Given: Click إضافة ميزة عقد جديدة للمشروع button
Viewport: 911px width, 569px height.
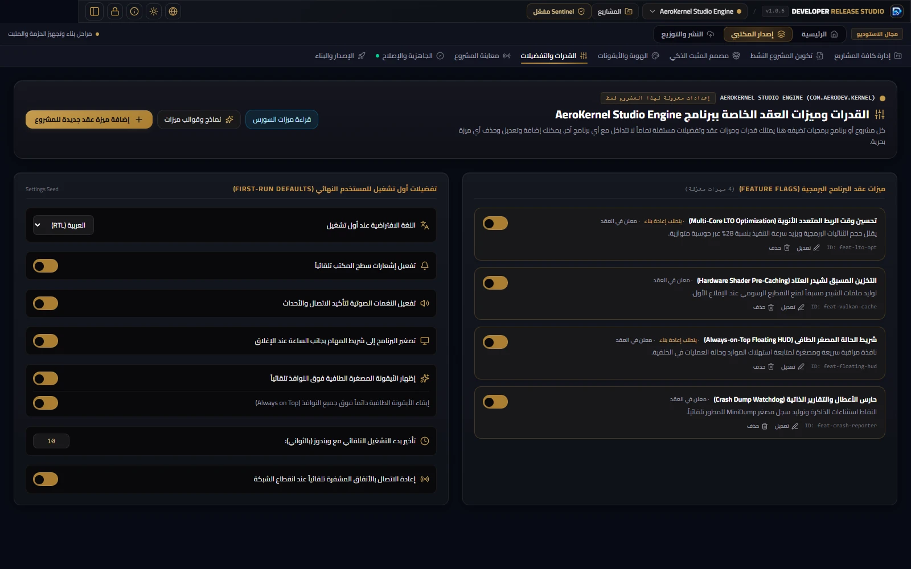Looking at the screenshot, I should [89, 119].
